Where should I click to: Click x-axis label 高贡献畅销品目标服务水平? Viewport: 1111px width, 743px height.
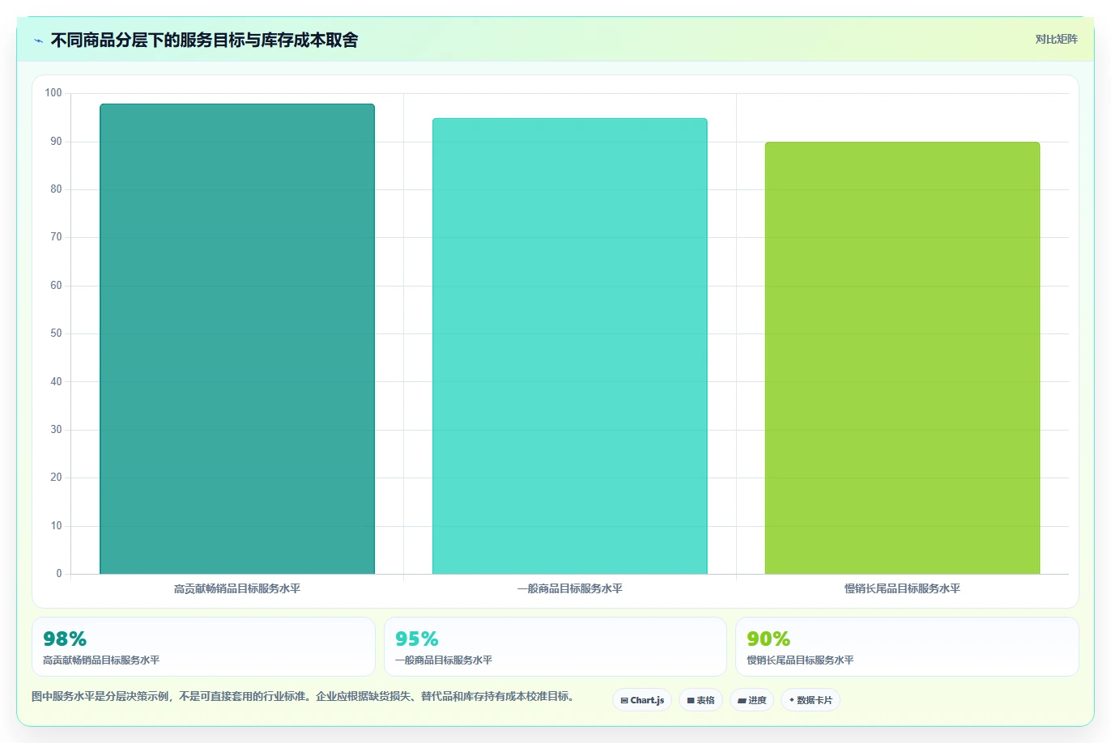pyautogui.click(x=237, y=588)
